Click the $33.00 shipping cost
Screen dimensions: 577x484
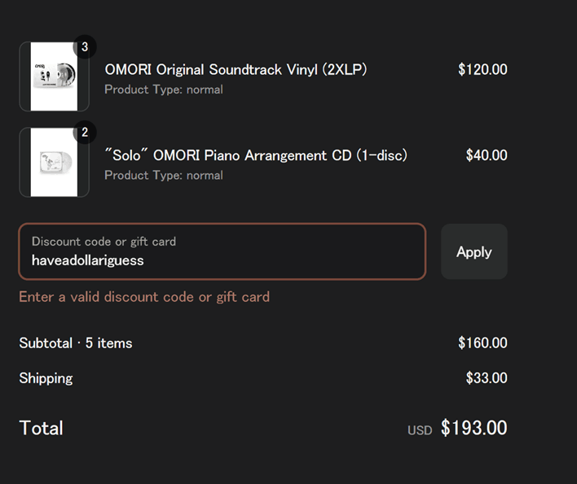(487, 378)
